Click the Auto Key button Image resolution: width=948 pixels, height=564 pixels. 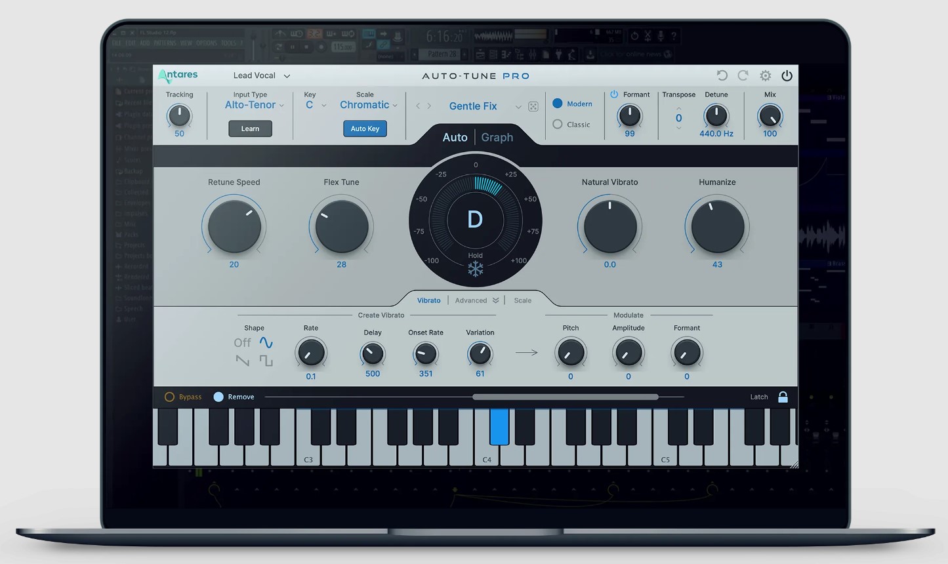point(365,129)
